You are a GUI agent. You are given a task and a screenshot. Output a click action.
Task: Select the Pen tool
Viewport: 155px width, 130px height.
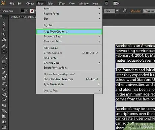point(4,45)
